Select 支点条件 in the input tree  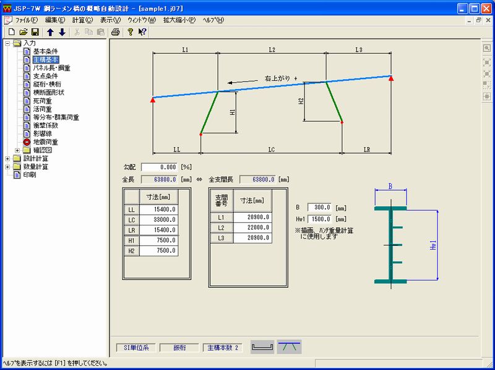(x=46, y=76)
